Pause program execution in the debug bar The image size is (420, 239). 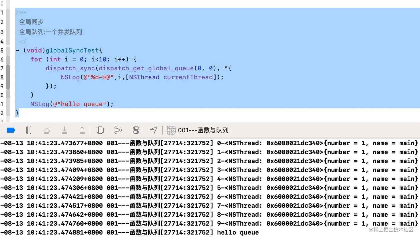click(x=29, y=130)
